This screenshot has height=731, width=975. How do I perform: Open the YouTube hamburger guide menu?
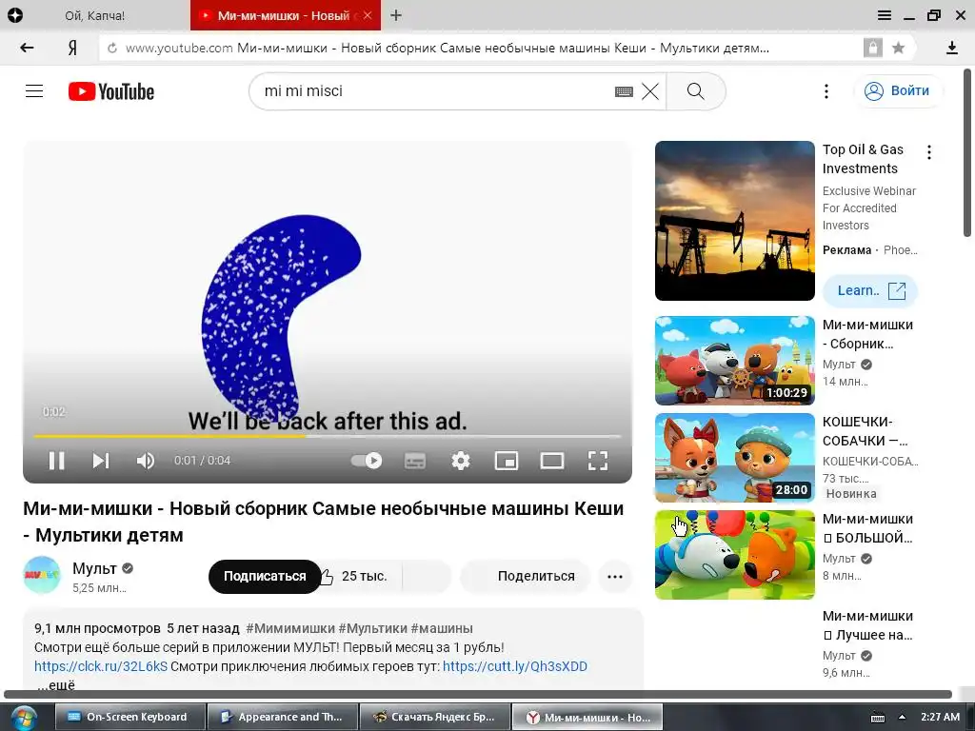coord(34,91)
